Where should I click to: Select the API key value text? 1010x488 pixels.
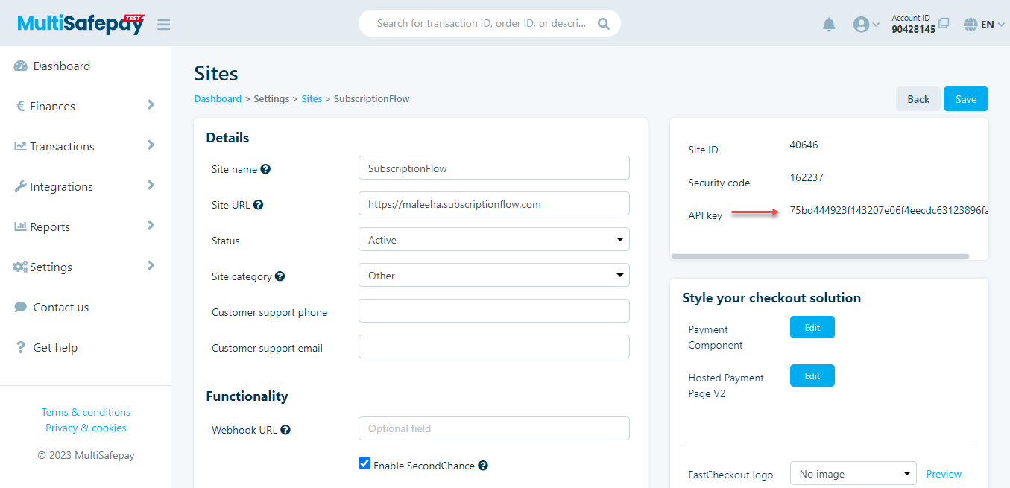tap(889, 211)
